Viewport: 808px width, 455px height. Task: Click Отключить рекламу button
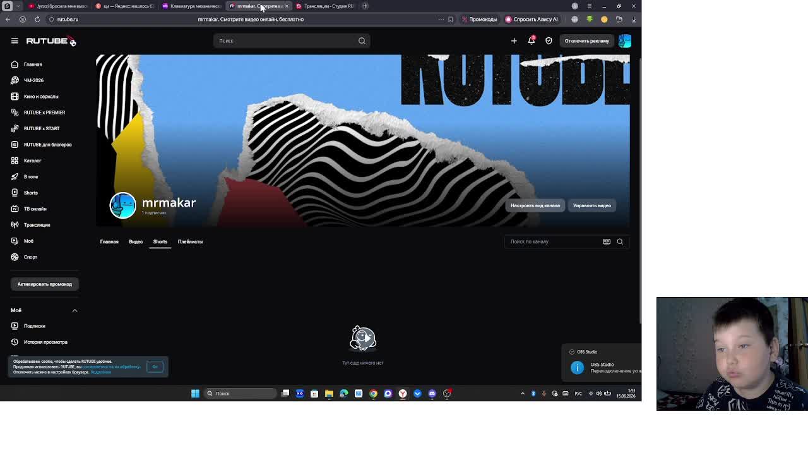click(x=586, y=41)
